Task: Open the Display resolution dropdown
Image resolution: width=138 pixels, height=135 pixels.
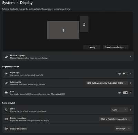Action: (116, 119)
